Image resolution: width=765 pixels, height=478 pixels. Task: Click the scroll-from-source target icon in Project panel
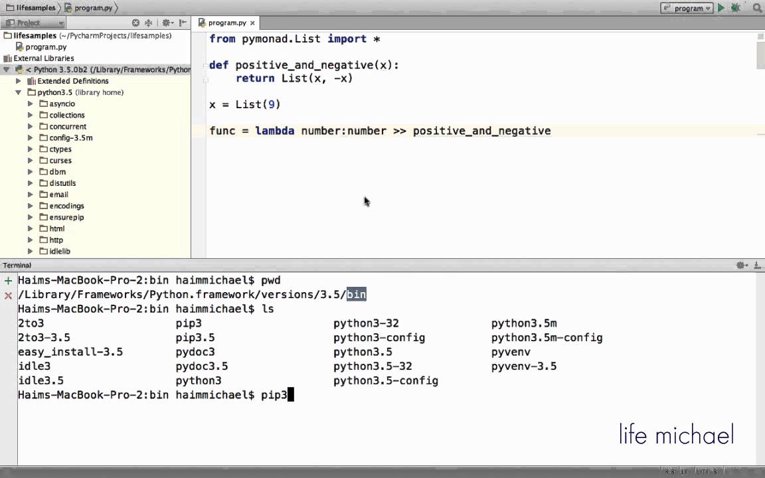[135, 23]
